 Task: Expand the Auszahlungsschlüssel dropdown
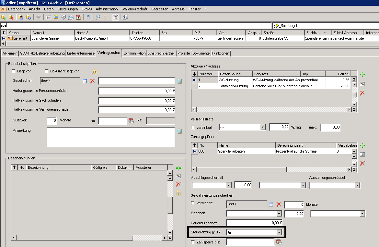pos(357,185)
